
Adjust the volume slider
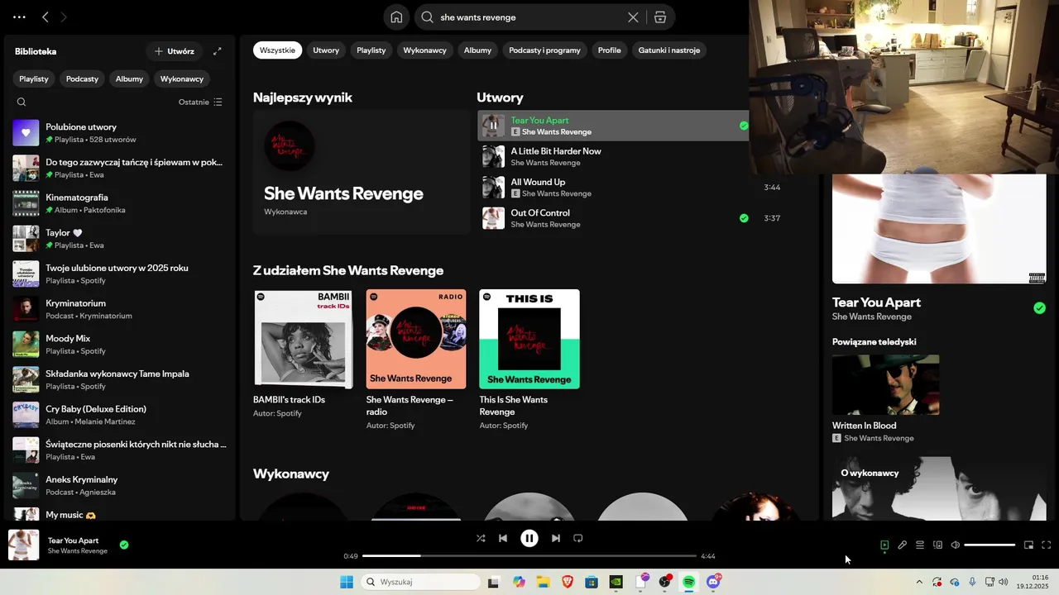coord(990,545)
